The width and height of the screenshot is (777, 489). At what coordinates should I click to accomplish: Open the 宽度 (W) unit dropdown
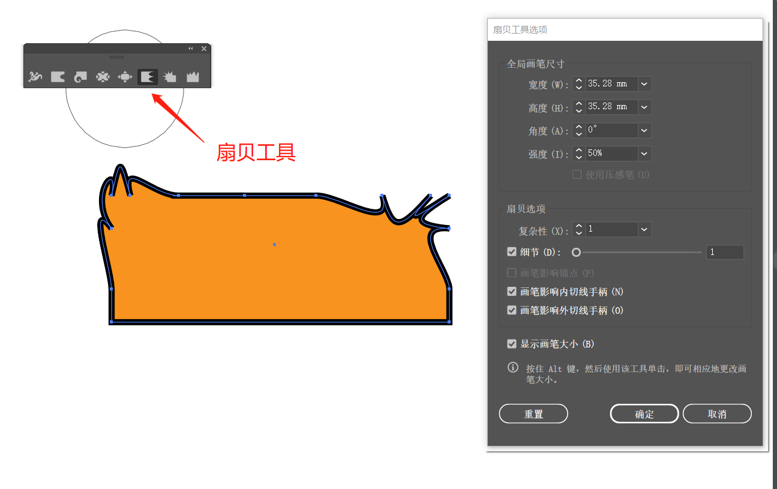point(644,84)
